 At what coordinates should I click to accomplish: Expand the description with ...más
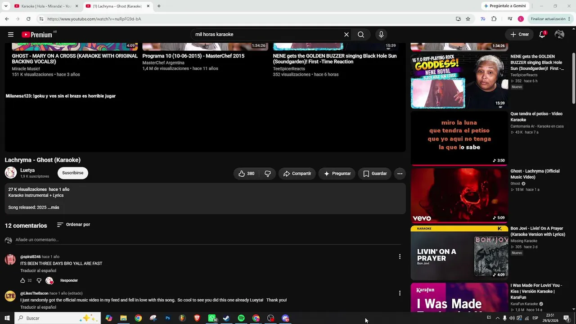coord(54,207)
